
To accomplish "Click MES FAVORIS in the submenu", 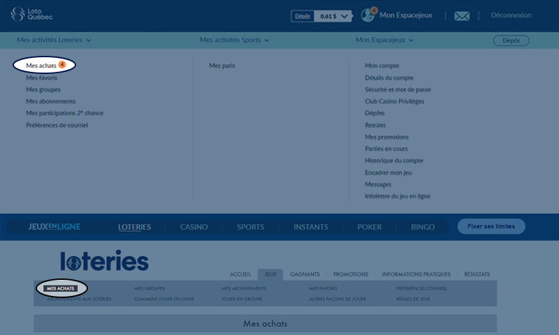I will 323,288.
